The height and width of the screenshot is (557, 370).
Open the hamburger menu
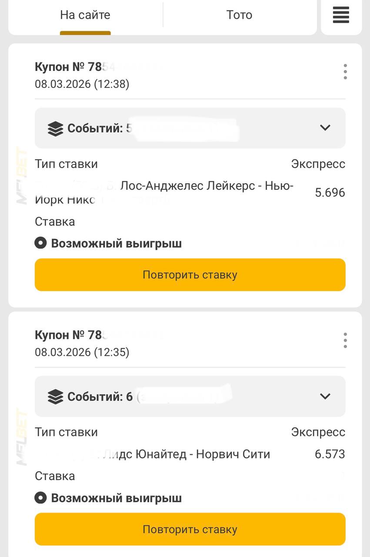tap(341, 15)
